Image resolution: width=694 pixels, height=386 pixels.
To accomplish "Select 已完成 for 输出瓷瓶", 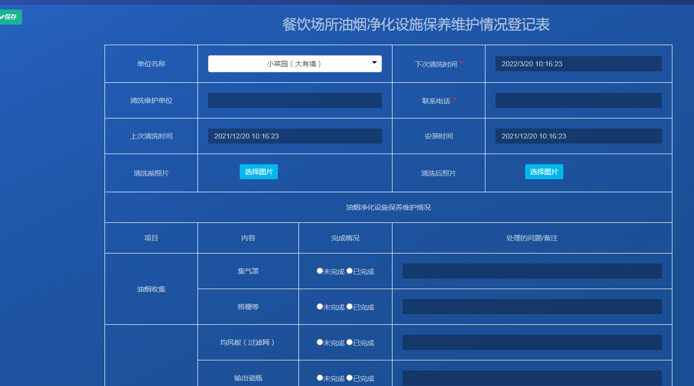I will tap(349, 378).
